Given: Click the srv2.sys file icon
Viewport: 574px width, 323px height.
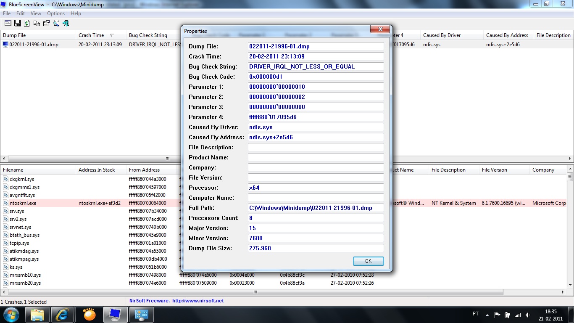Looking at the screenshot, I should click(5, 219).
